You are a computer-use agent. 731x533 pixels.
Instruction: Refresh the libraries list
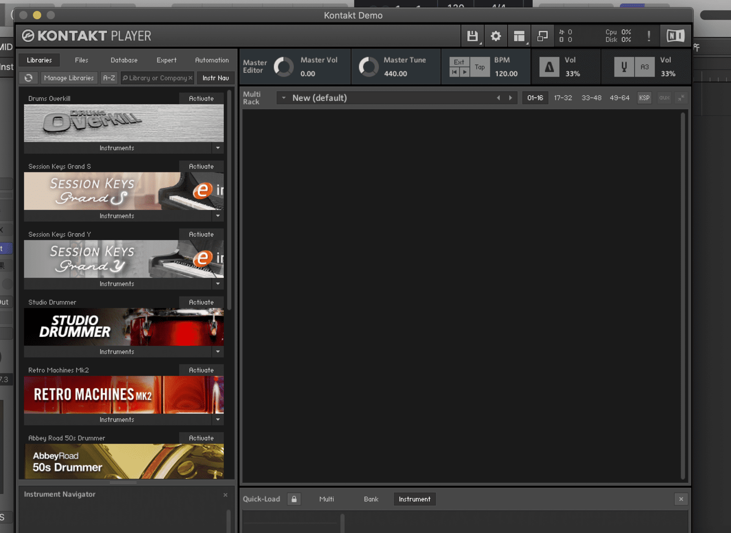pos(28,78)
